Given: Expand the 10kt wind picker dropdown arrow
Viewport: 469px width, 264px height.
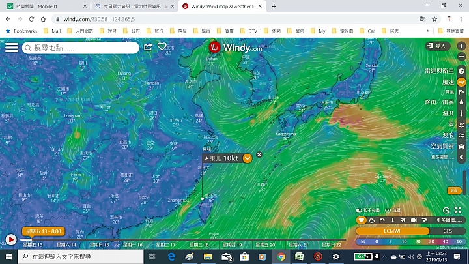Looking at the screenshot, I should pyautogui.click(x=248, y=158).
